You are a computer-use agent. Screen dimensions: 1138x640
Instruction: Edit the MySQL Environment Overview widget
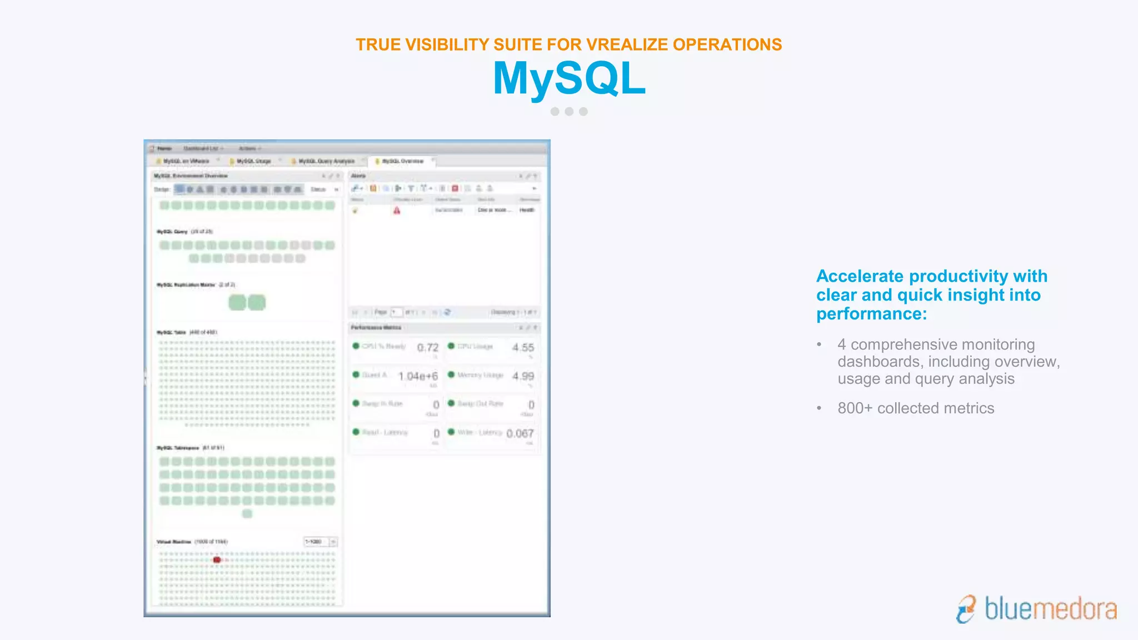click(x=331, y=176)
